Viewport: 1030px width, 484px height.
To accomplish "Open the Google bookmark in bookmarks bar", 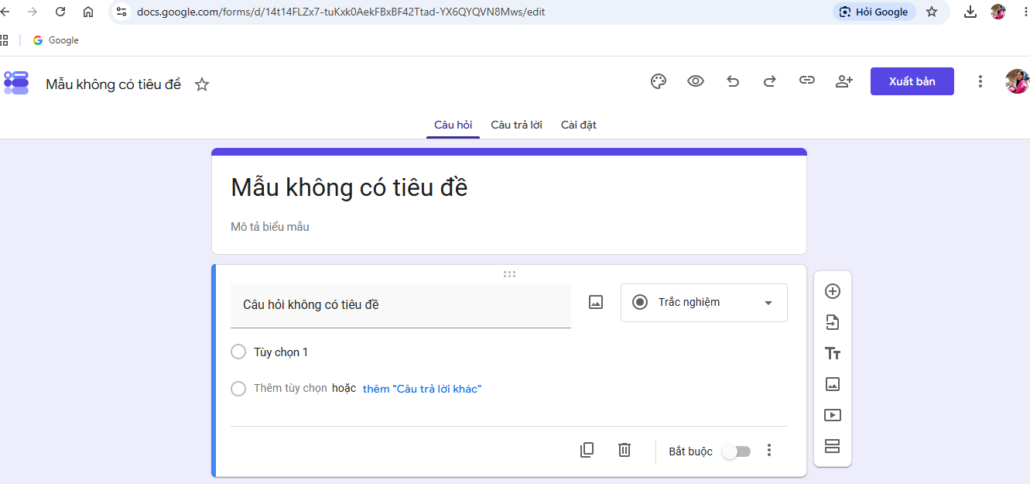I will [x=56, y=40].
